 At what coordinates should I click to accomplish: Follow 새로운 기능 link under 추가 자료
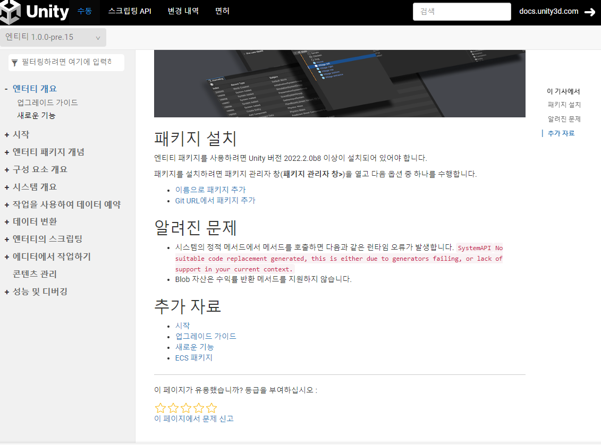click(194, 347)
